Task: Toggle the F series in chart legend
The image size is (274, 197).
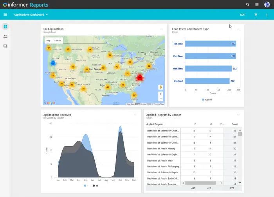Action: tap(87, 186)
